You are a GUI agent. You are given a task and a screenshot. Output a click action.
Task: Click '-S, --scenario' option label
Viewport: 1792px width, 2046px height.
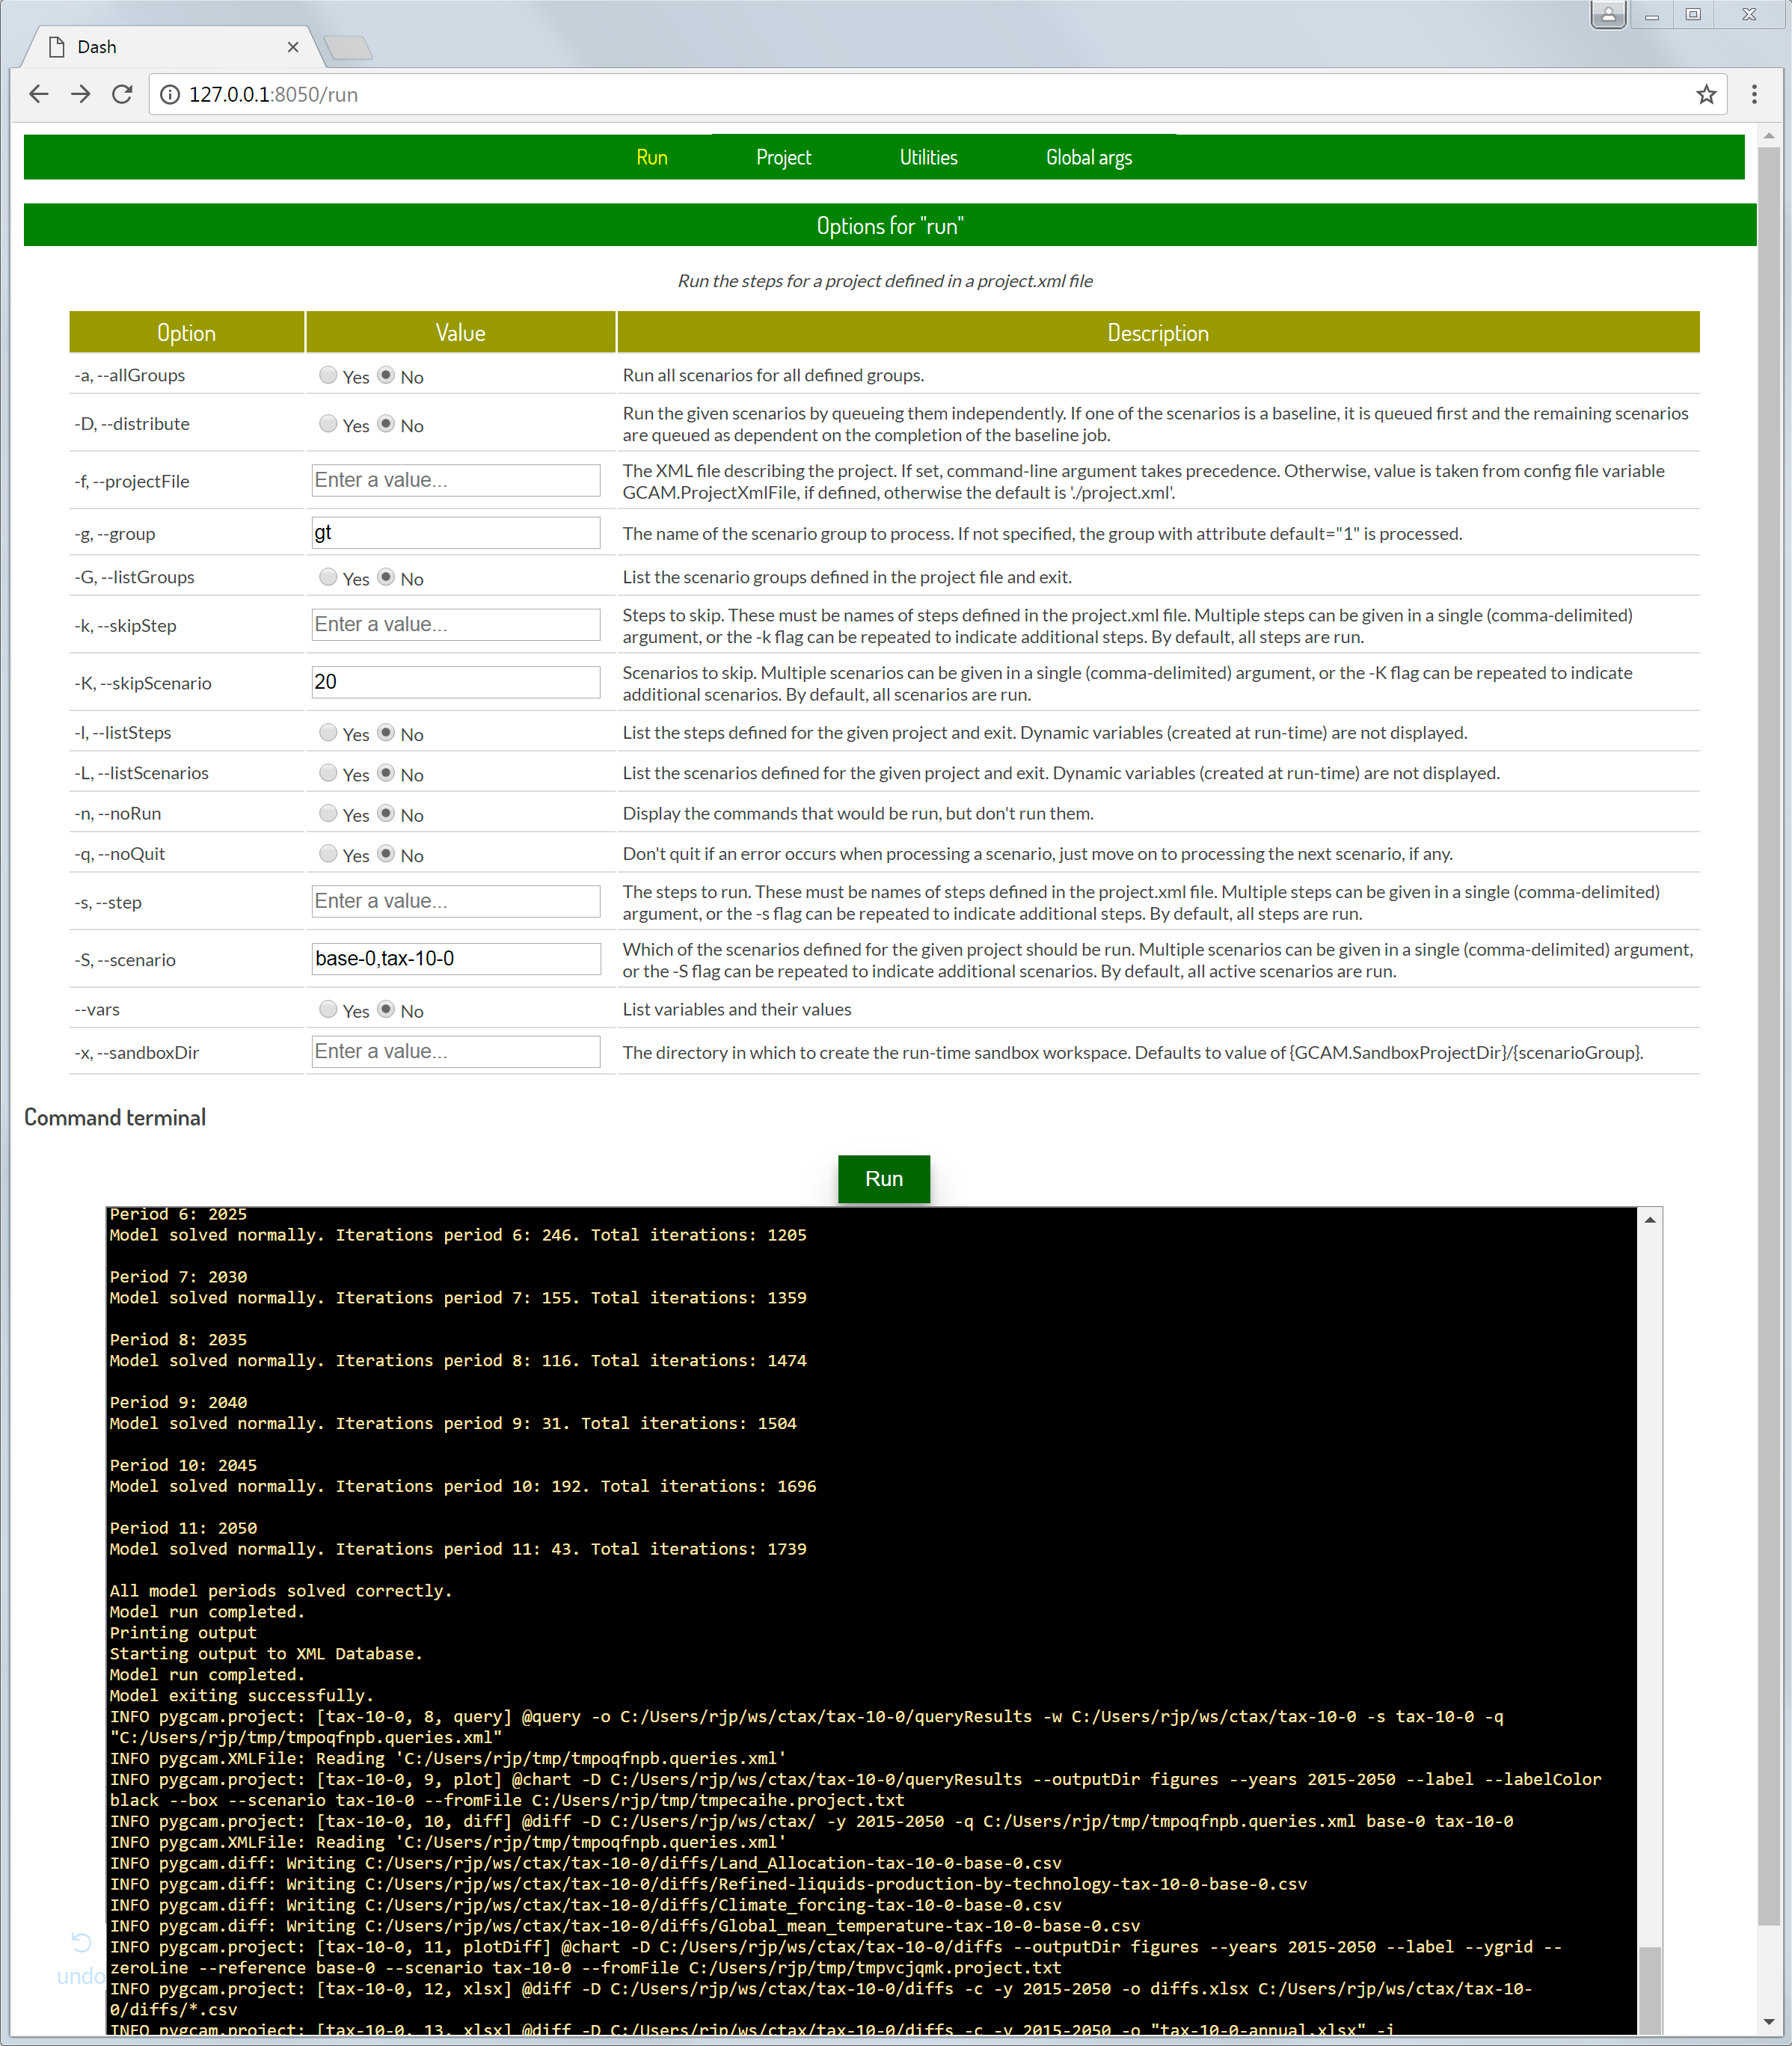point(125,960)
